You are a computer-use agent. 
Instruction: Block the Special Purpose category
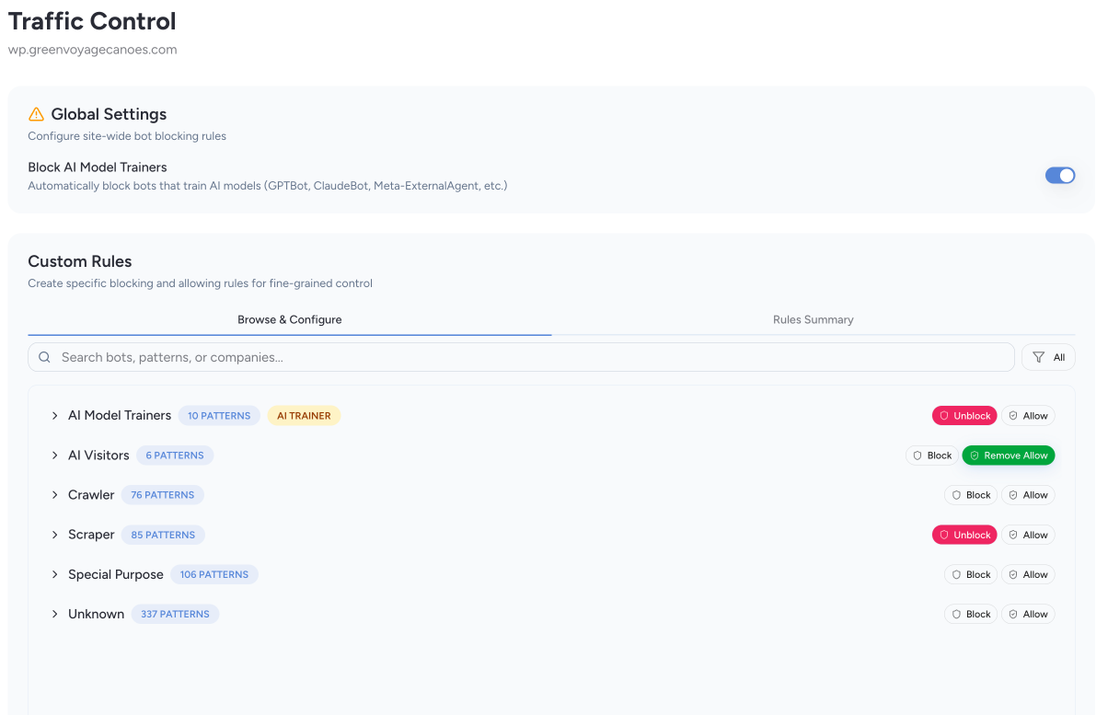[971, 574]
